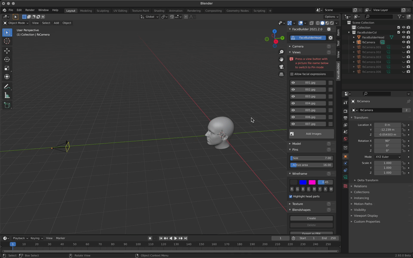Switch orthographic perspective grid icon
The width and height of the screenshot is (413, 258).
[281, 74]
